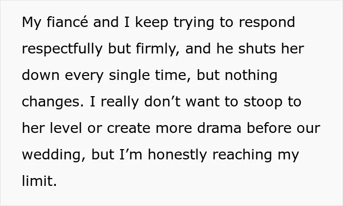Place cursor on the word "create"

point(128,129)
